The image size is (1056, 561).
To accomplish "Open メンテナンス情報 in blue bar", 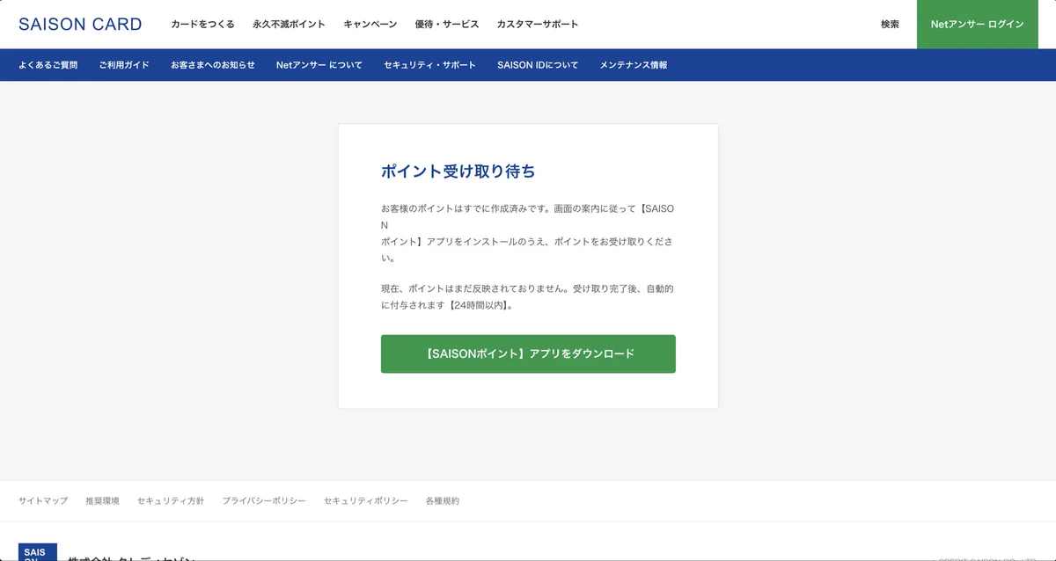I will pyautogui.click(x=634, y=65).
